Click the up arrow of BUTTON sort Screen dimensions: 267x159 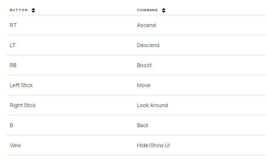[33, 9]
